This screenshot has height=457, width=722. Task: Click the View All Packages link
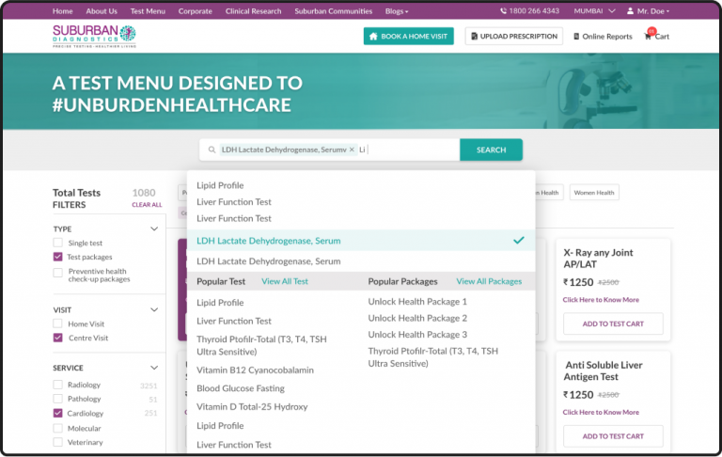coord(489,281)
